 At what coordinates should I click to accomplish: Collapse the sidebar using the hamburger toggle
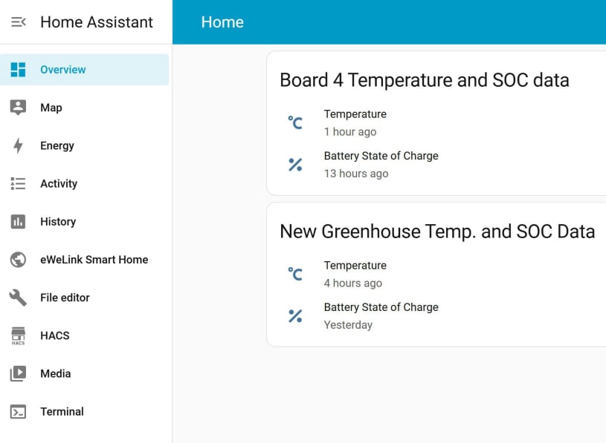tap(18, 22)
